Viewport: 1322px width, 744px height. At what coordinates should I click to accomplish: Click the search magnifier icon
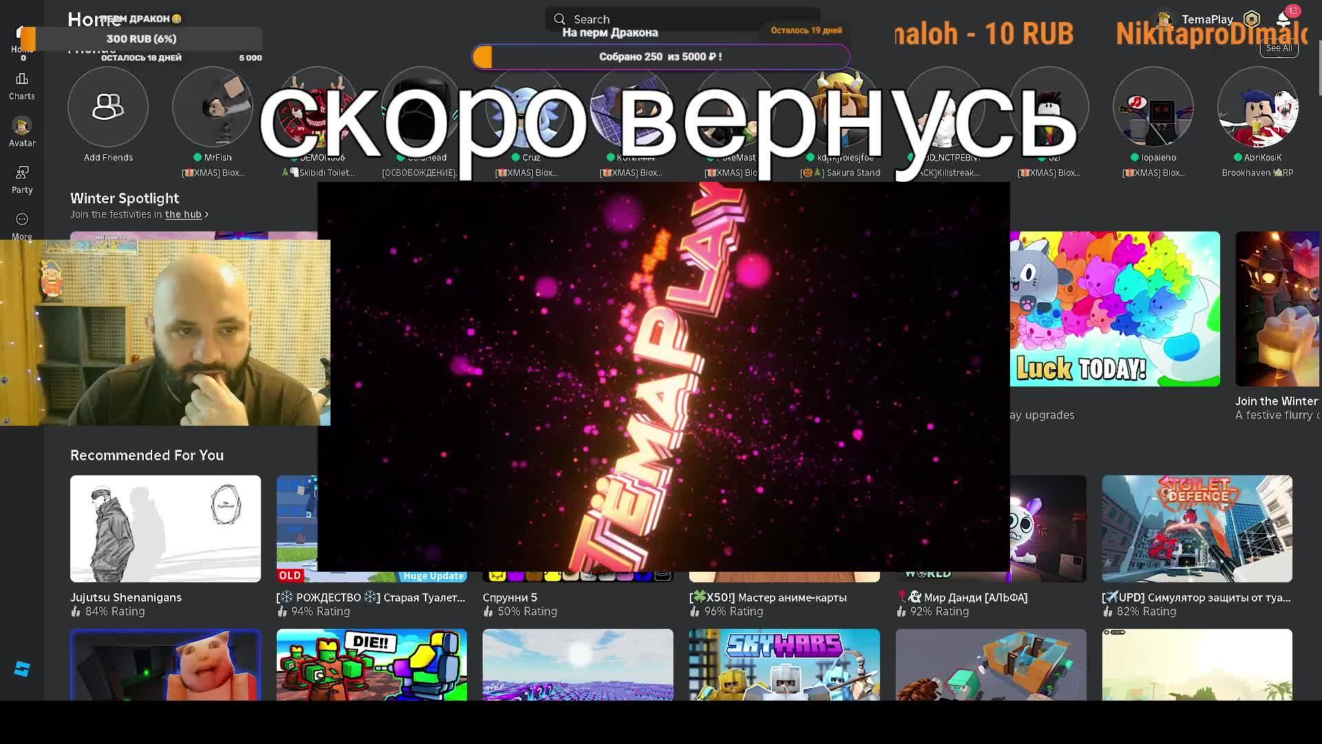pyautogui.click(x=560, y=19)
